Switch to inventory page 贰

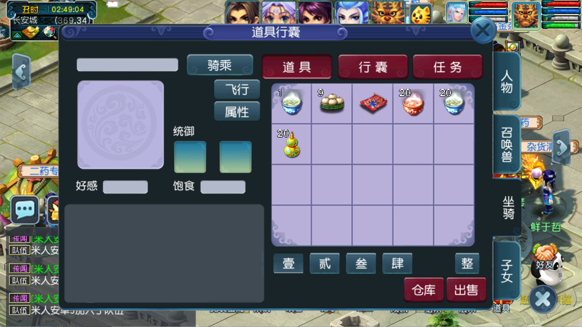click(324, 263)
